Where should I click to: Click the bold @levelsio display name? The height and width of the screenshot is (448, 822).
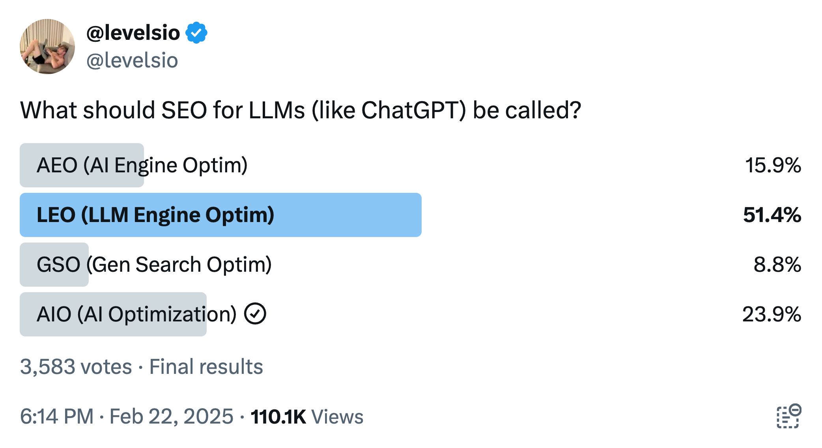click(133, 33)
